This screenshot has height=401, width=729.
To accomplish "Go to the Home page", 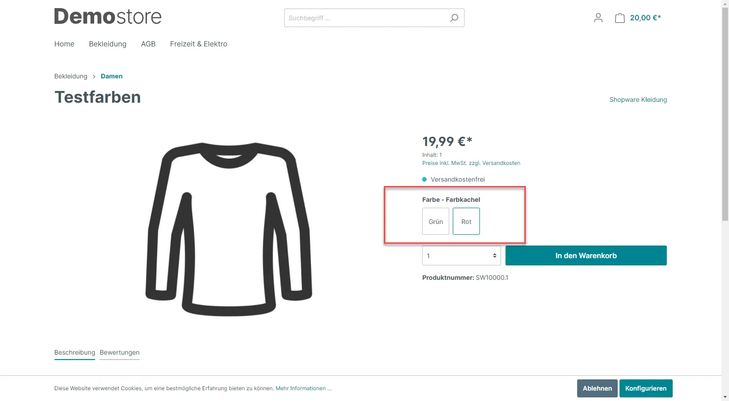I will tap(64, 44).
